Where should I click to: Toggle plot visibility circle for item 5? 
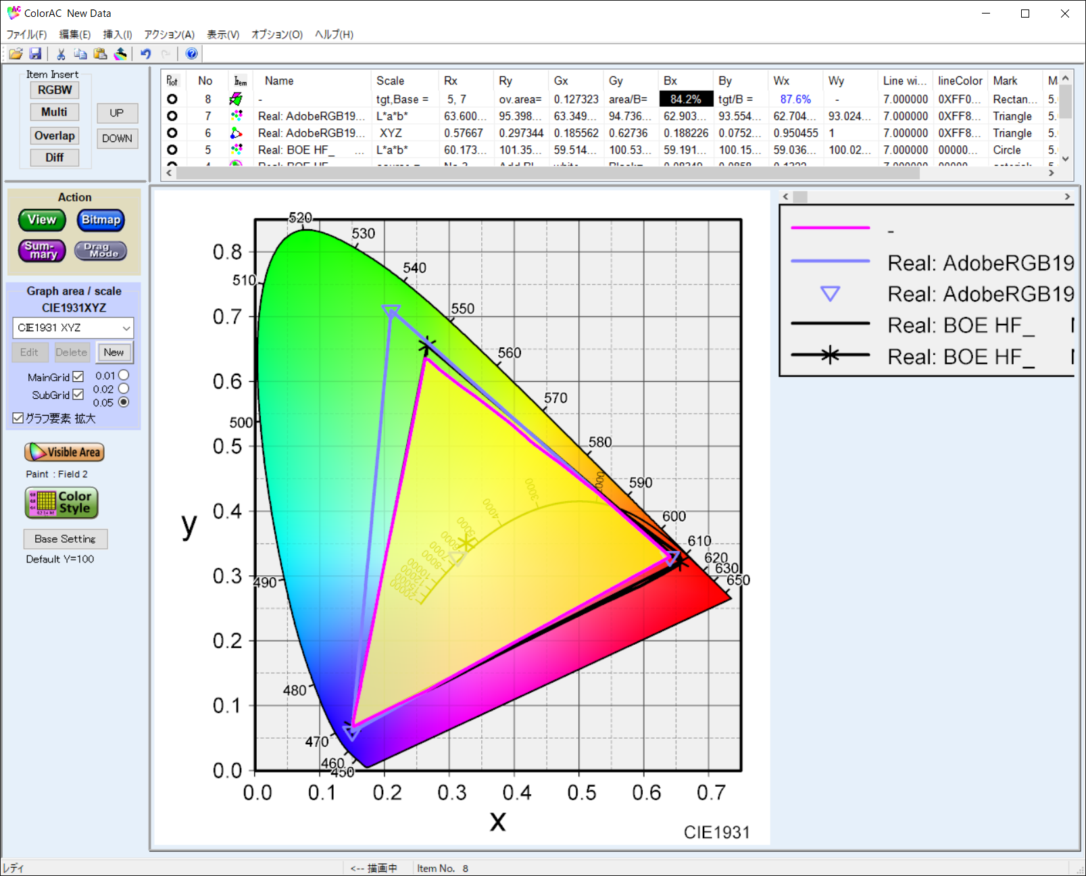172,150
